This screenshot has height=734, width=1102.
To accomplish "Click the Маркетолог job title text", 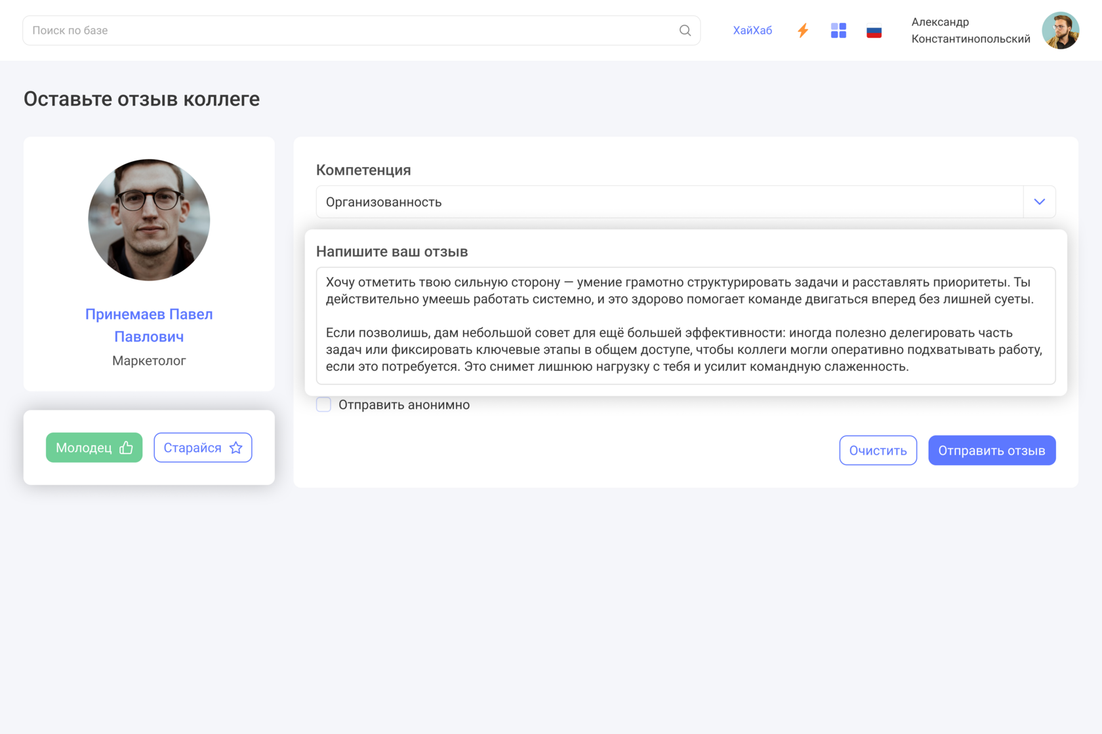I will point(149,360).
